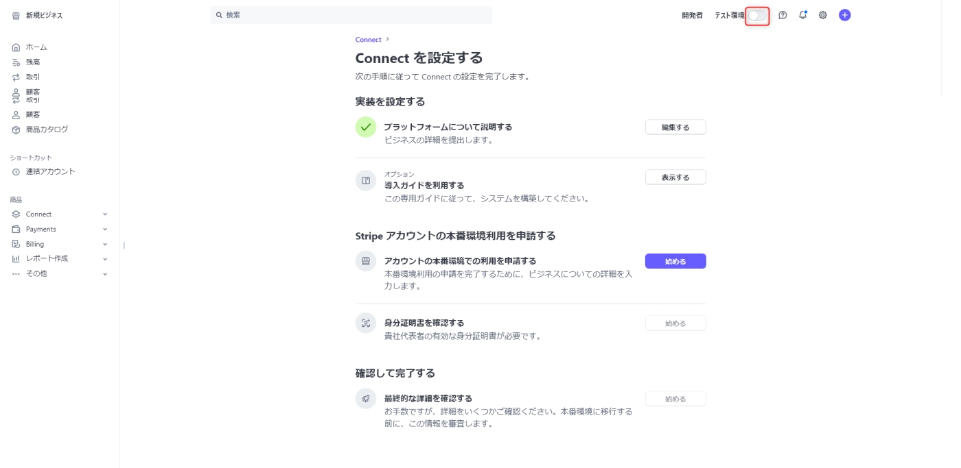Image resolution: width=961 pixels, height=468 pixels.
Task: Click the green checkmark completed step icon
Action: tap(366, 127)
